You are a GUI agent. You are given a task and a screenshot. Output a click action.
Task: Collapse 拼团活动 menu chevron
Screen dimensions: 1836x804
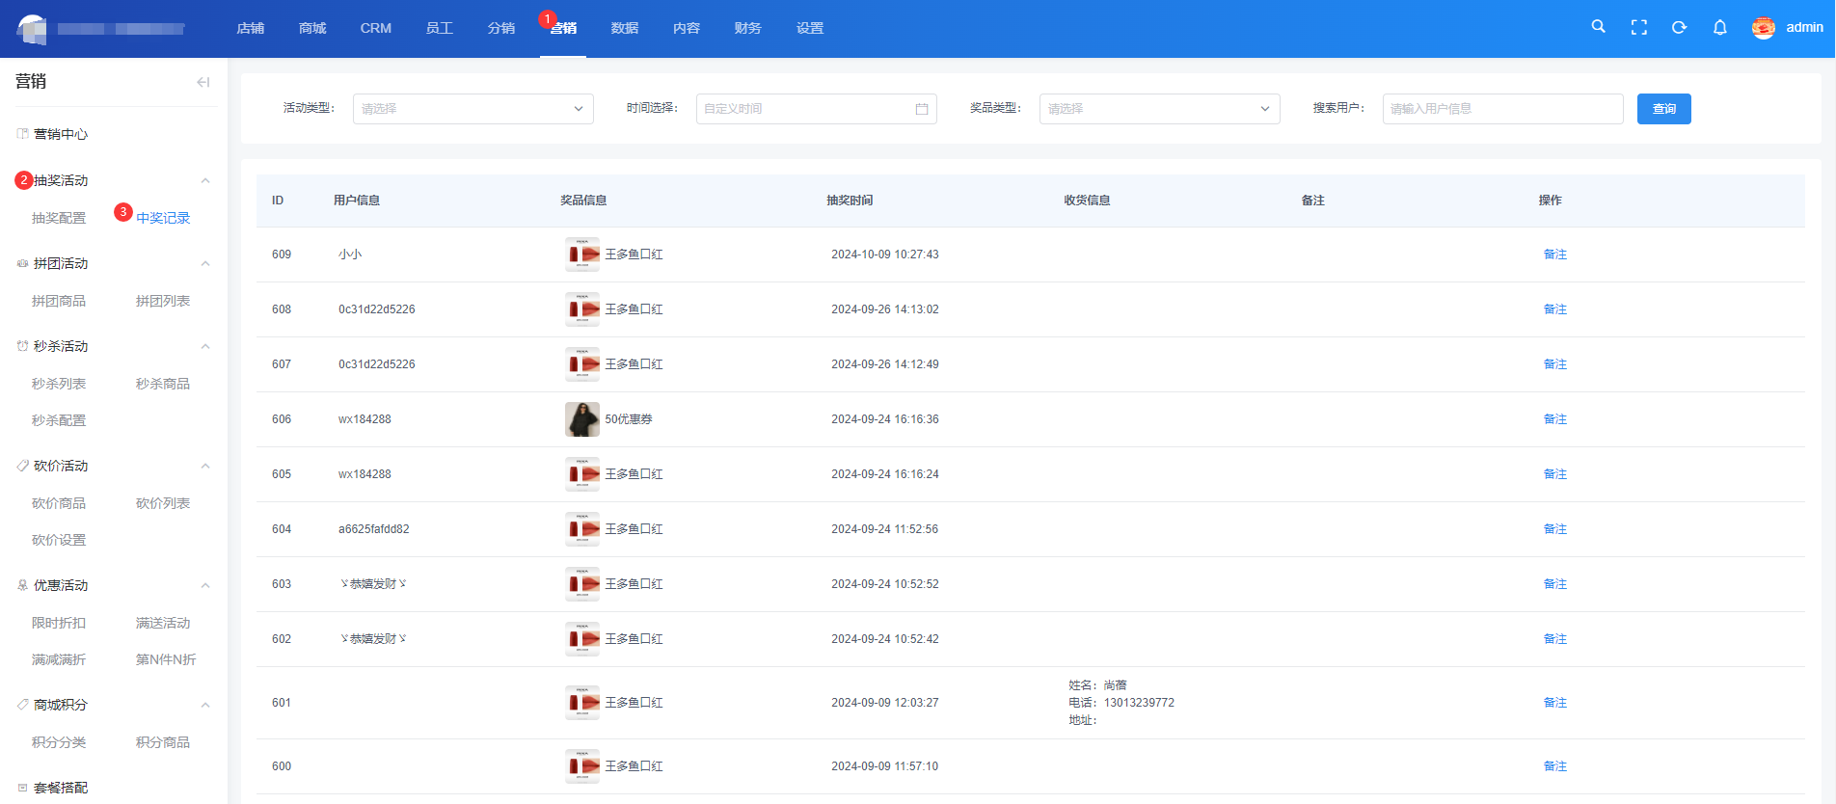click(205, 263)
